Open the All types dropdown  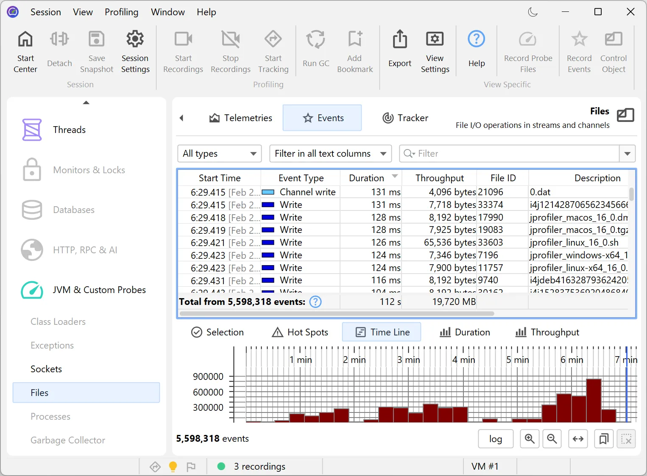point(219,153)
